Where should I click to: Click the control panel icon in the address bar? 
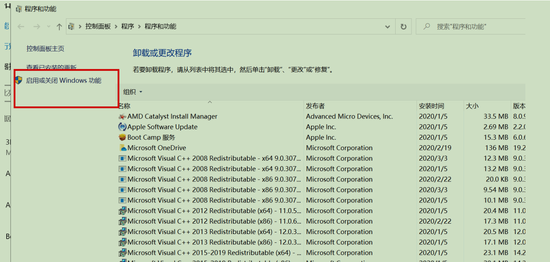[x=71, y=27]
